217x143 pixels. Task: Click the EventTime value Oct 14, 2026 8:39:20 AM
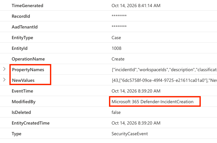[136, 91]
